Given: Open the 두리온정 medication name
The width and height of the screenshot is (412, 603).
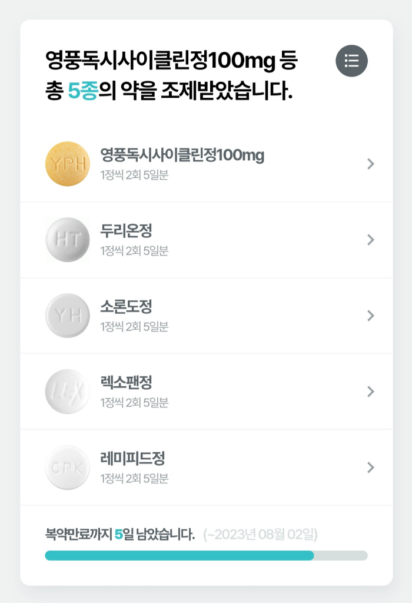Looking at the screenshot, I should (x=126, y=231).
